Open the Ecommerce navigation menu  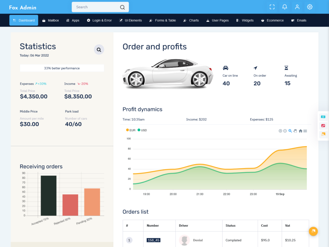(272, 20)
